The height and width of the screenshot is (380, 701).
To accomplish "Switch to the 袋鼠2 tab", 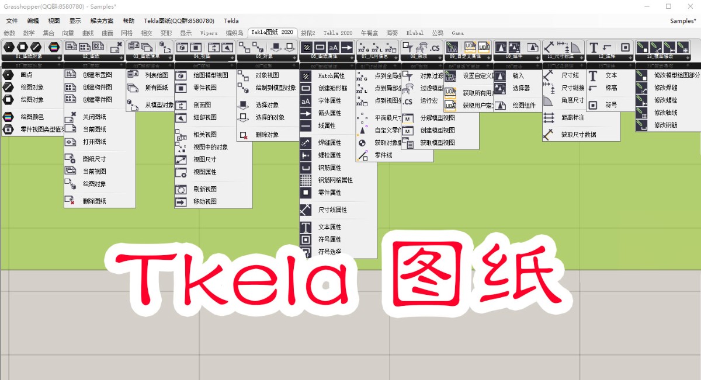I will click(x=308, y=33).
